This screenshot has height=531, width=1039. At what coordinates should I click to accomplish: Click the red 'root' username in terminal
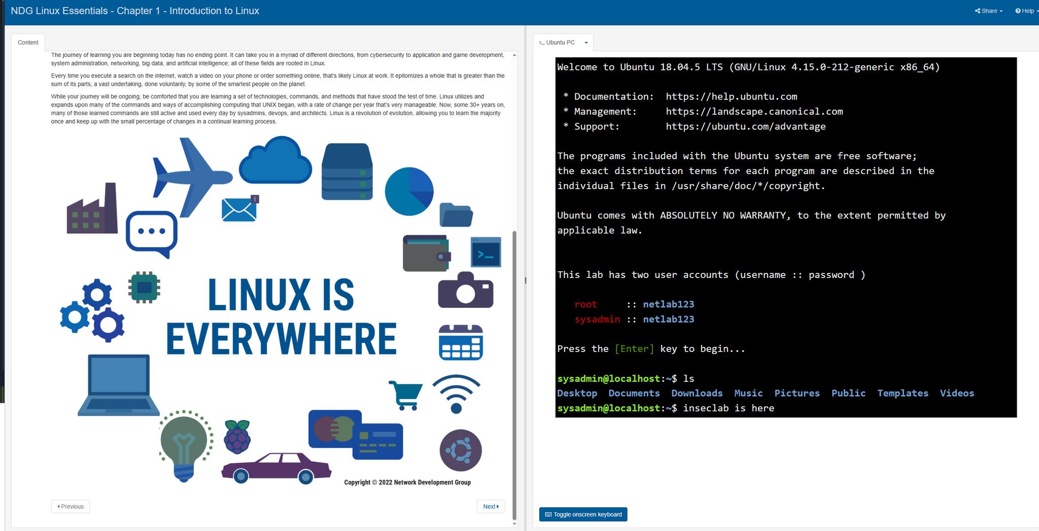(585, 304)
